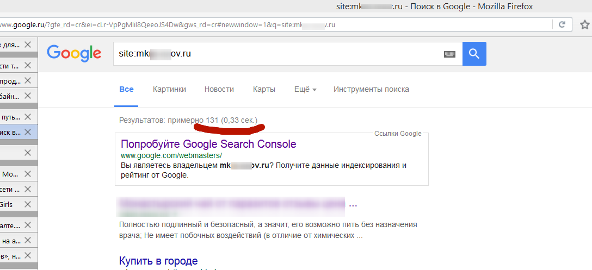Reload page with the Firefox refresh icon

click(562, 25)
